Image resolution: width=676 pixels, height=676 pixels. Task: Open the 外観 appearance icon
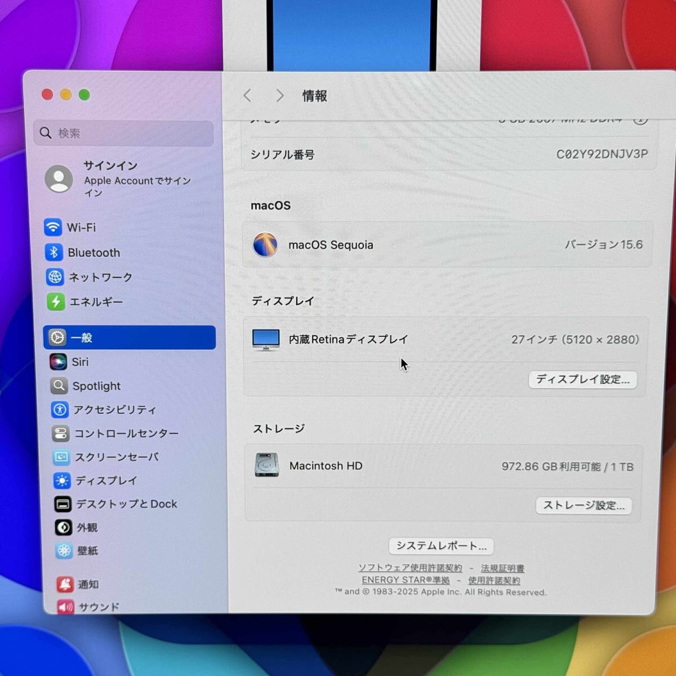(64, 527)
